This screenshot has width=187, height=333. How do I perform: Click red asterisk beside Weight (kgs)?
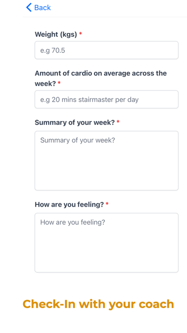click(81, 33)
